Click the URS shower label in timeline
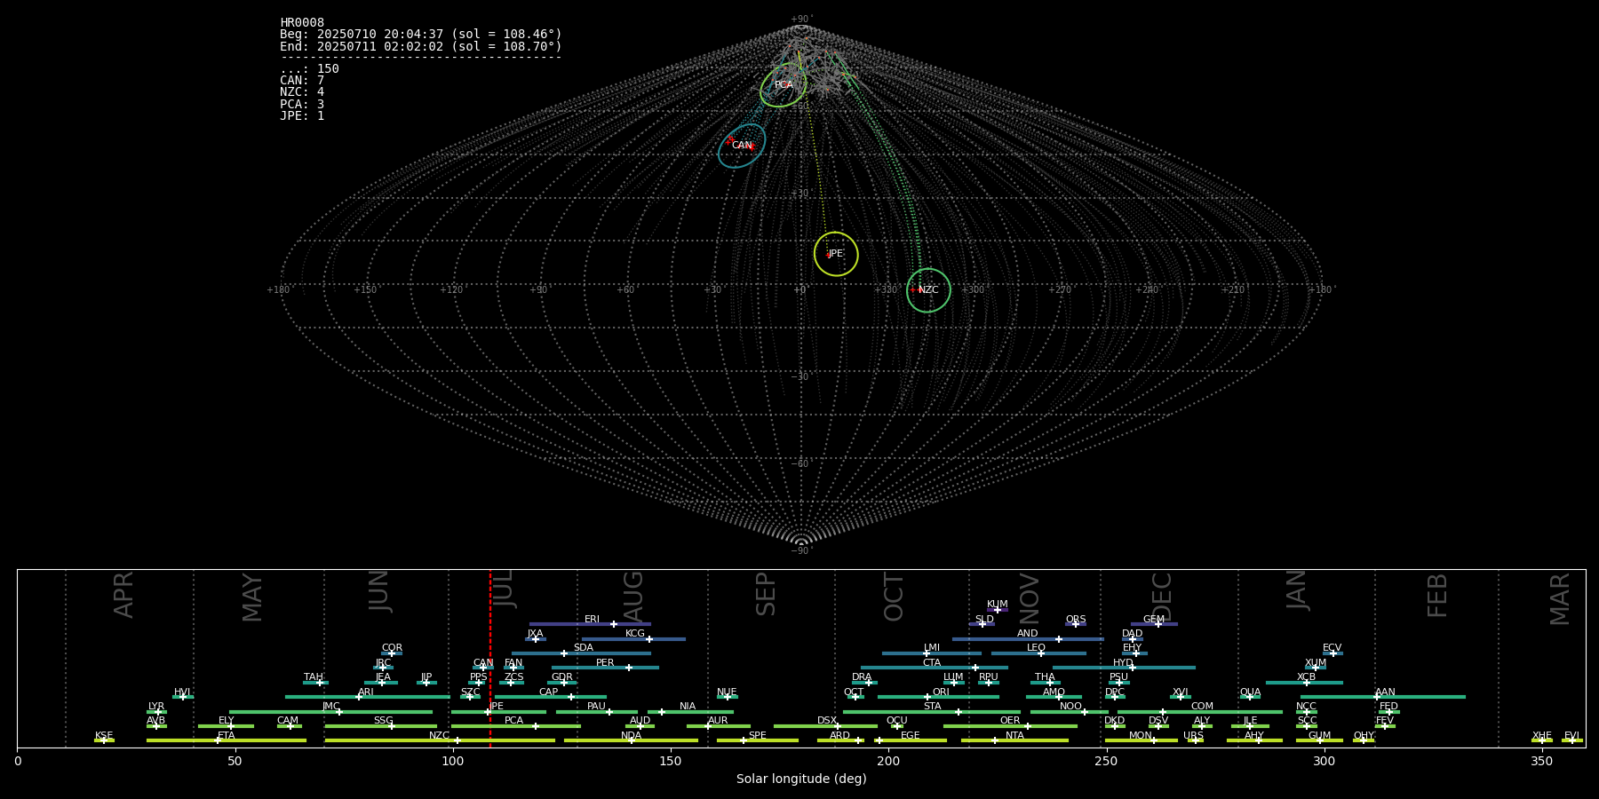The width and height of the screenshot is (1599, 799). point(1193,736)
